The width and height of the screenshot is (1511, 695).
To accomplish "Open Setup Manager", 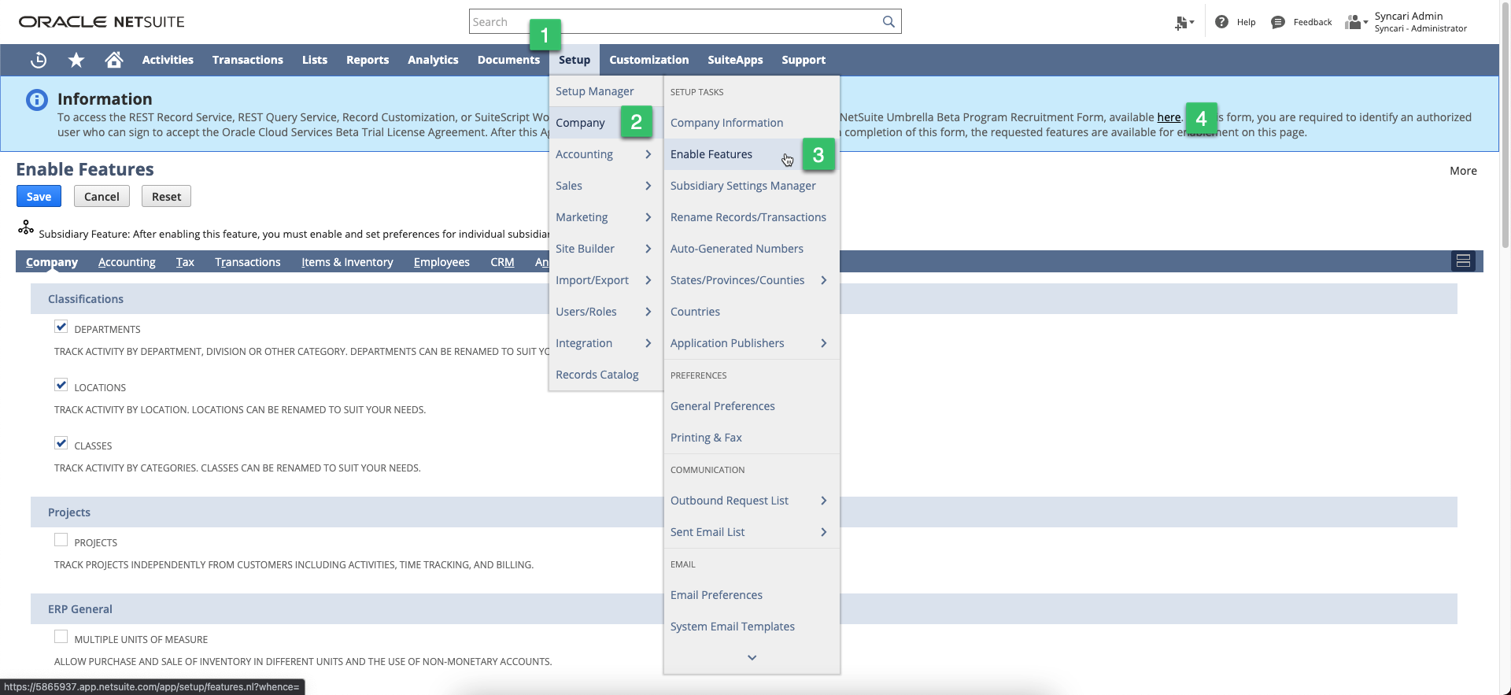I will [x=594, y=91].
